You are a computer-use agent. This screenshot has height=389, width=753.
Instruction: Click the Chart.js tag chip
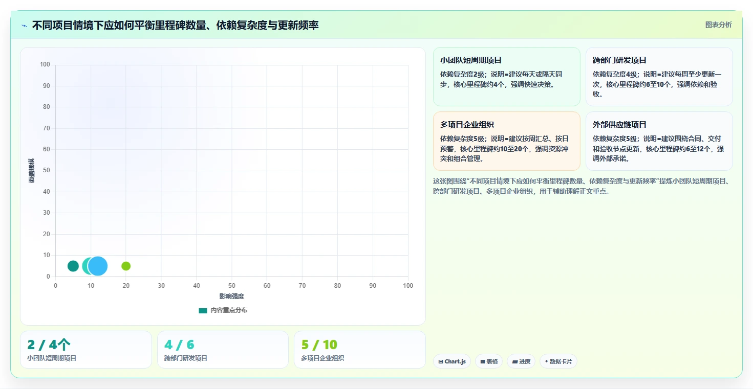452,361
